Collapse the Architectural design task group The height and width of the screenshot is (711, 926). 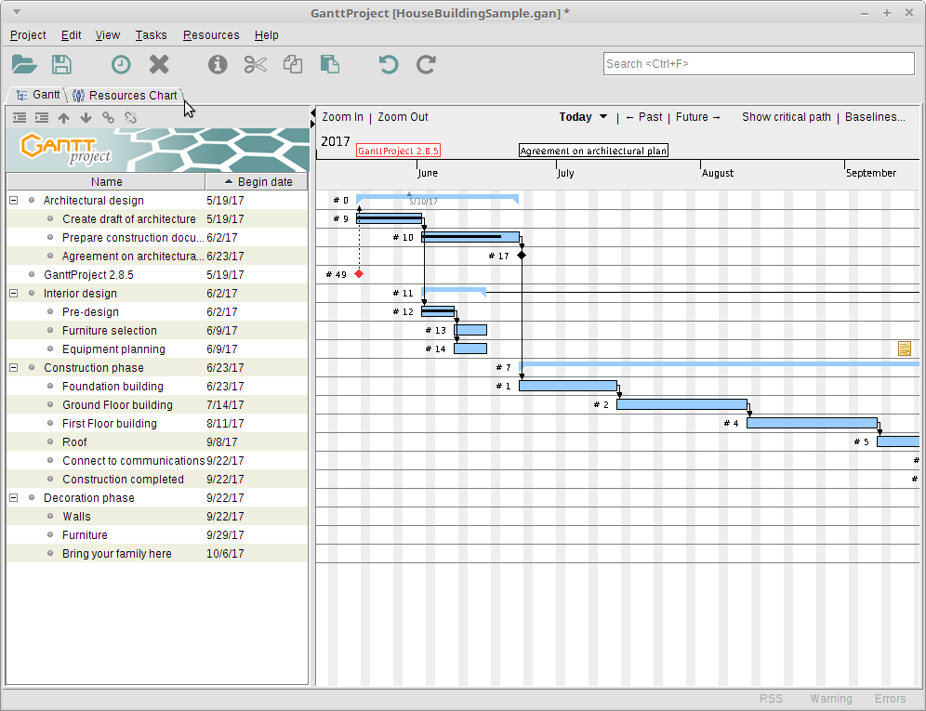[14, 201]
